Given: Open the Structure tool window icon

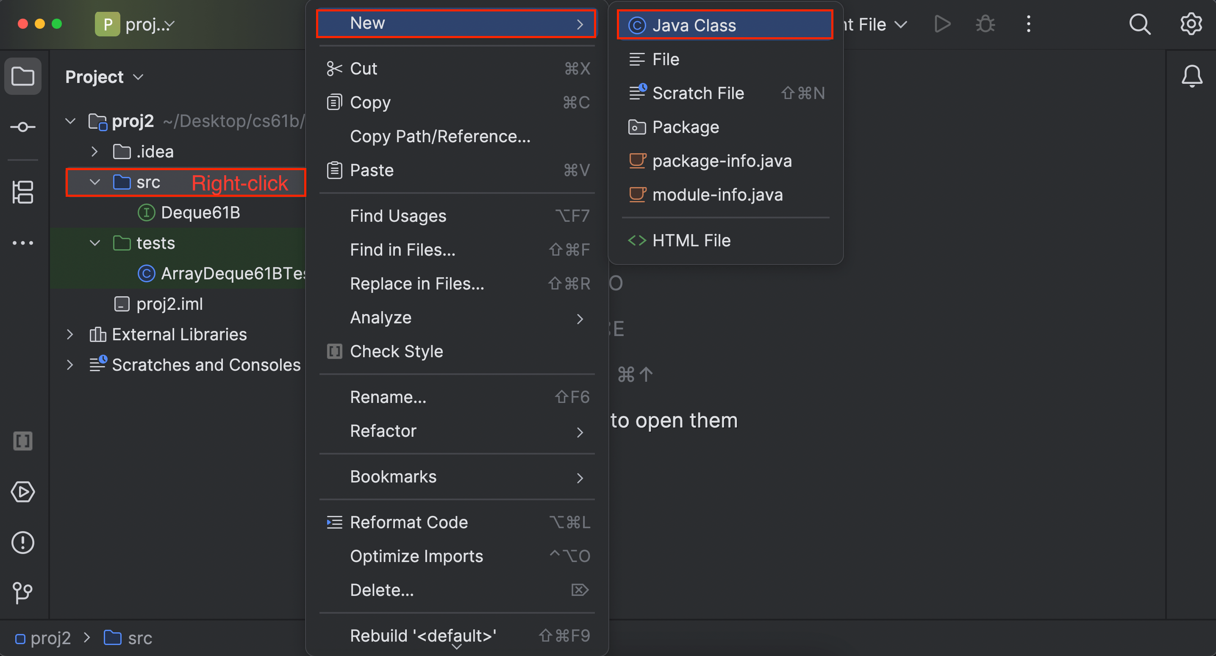Looking at the screenshot, I should click(22, 192).
